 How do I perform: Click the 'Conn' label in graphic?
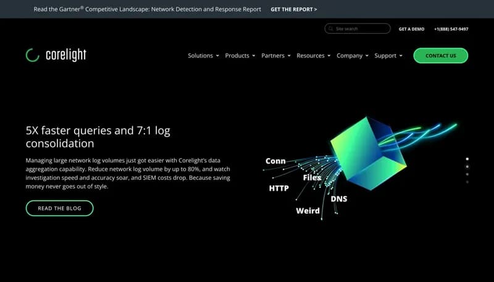[275, 161]
